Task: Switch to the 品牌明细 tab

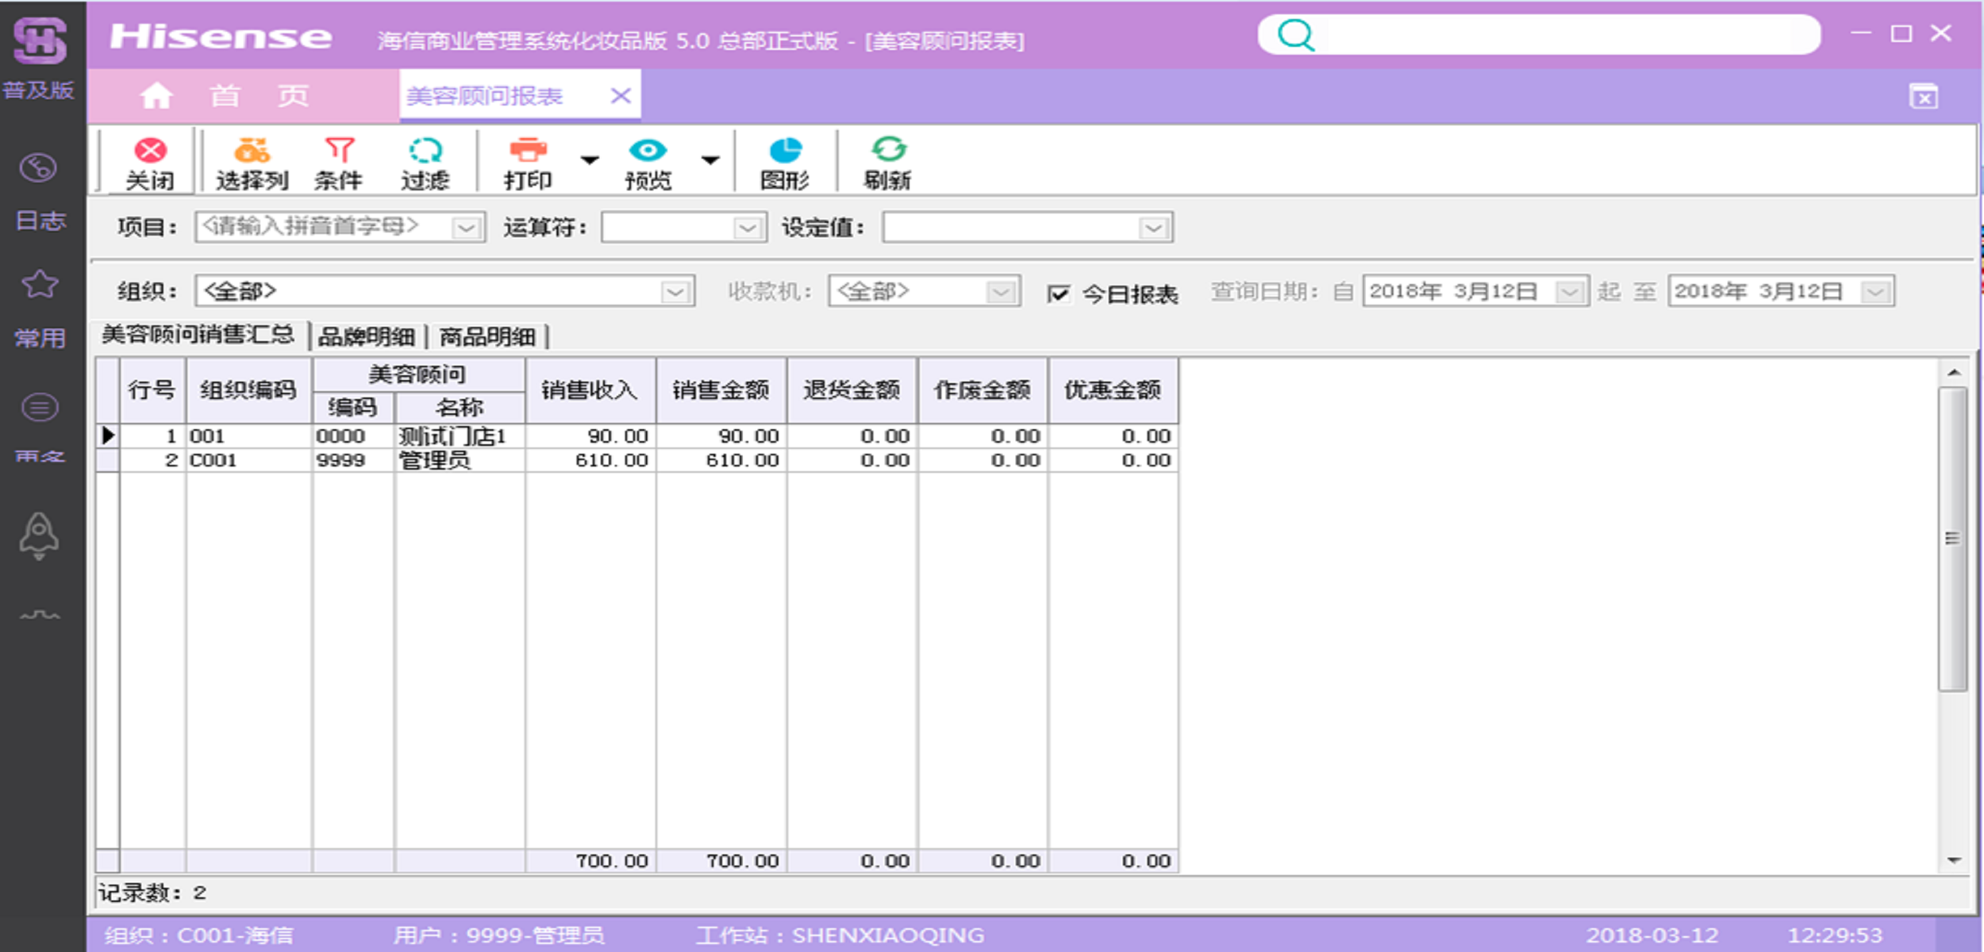Action: click(367, 337)
